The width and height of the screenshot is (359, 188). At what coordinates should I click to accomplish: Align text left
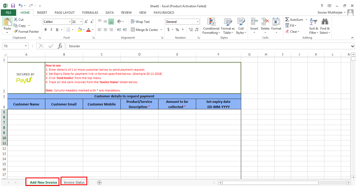point(100,30)
